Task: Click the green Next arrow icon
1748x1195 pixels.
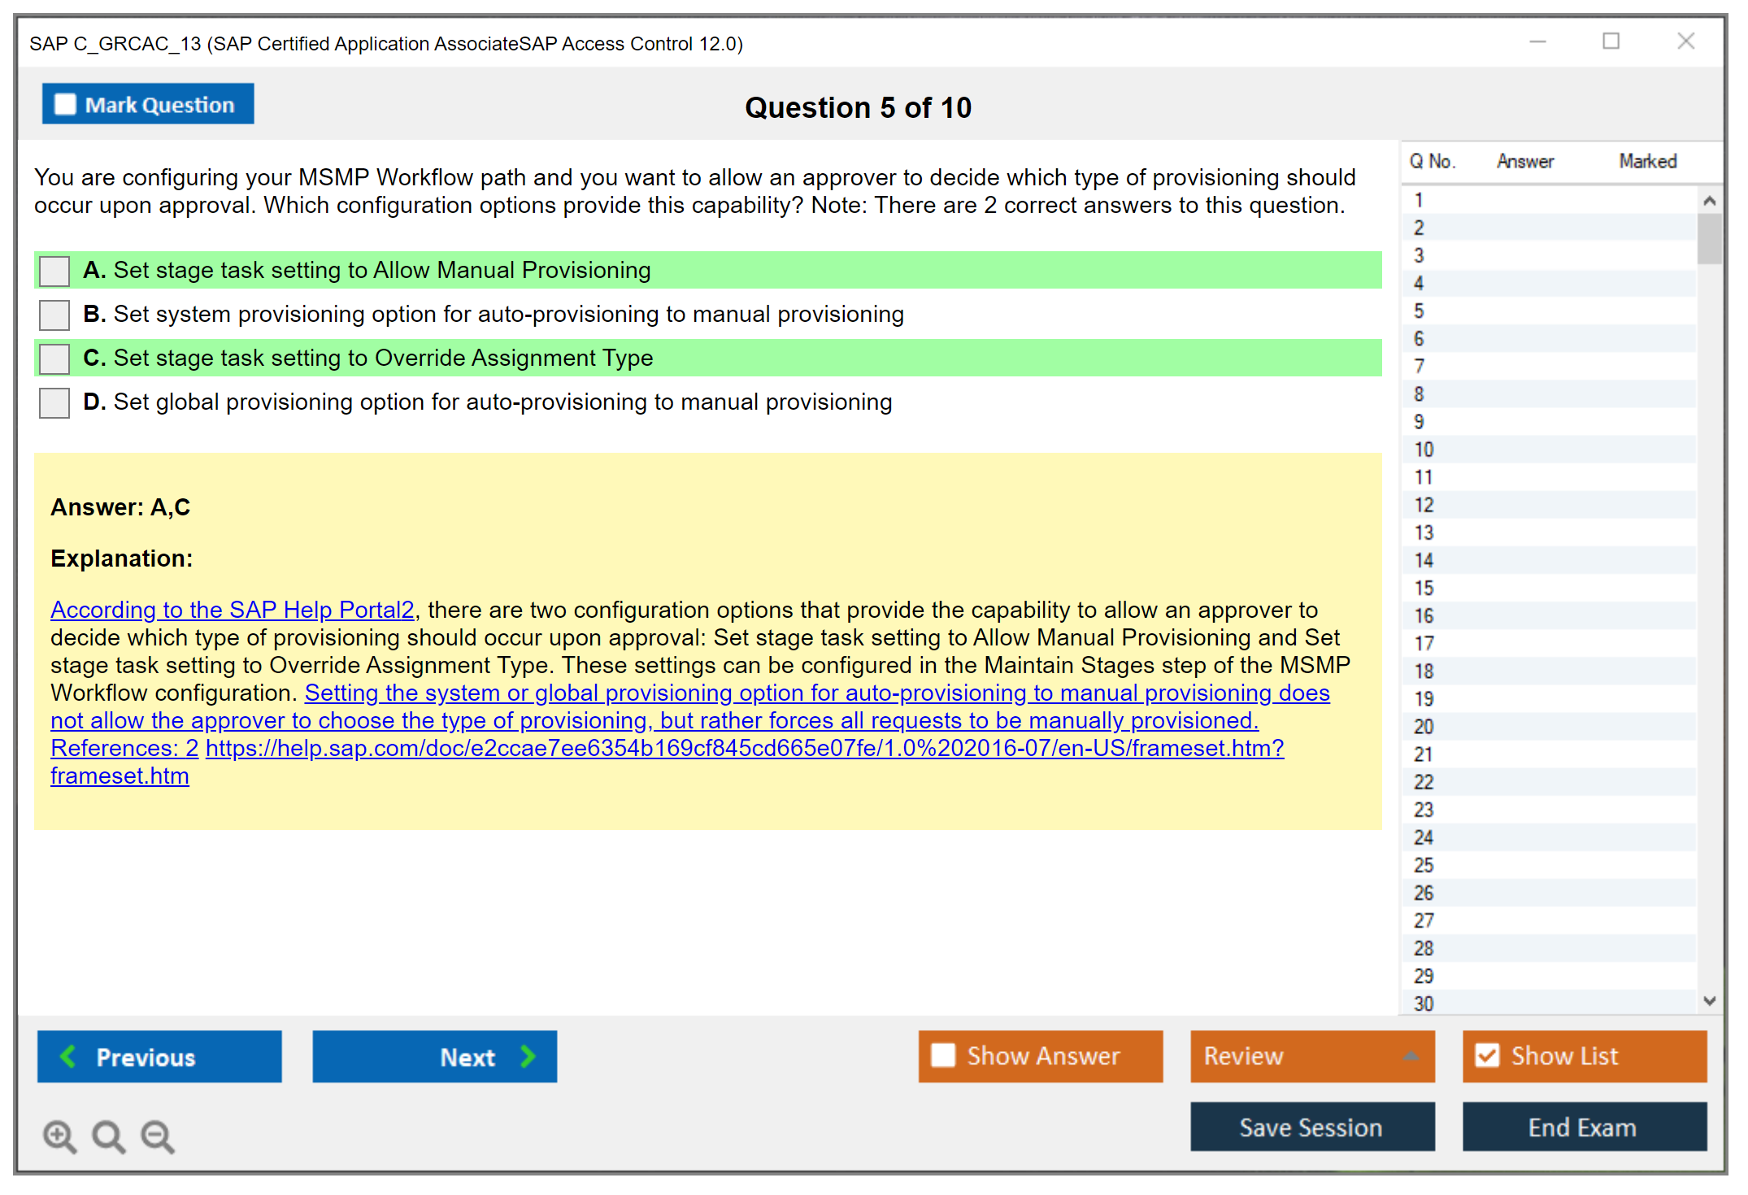Action: (528, 1057)
